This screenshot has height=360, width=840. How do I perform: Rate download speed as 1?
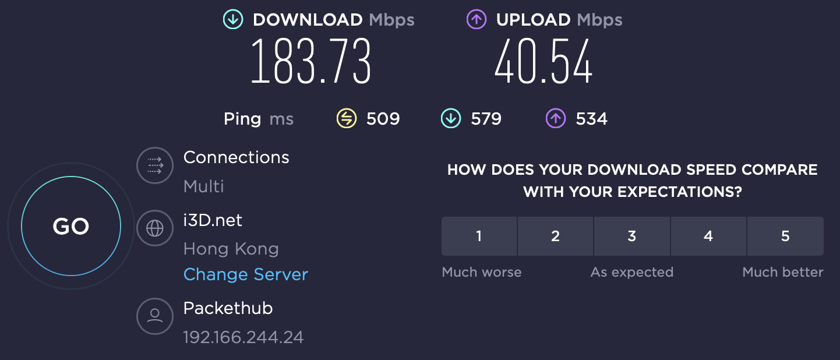[479, 236]
